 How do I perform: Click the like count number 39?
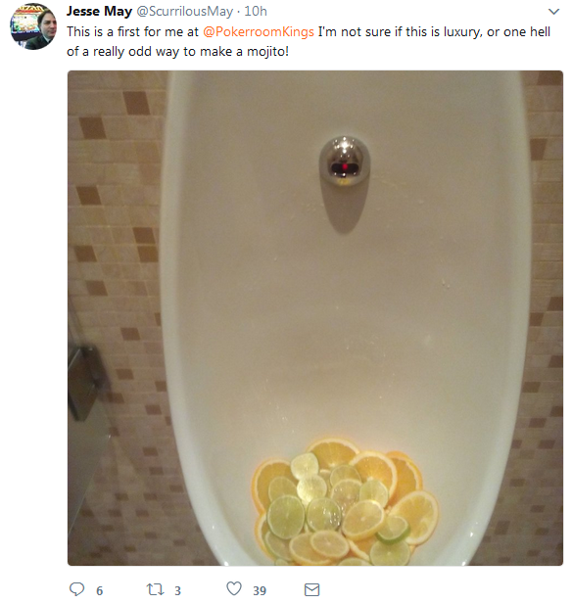coord(260,590)
